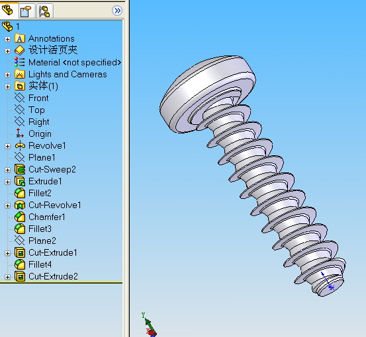366x337 pixels.
Task: Select the Extrude1 label
Action: tap(45, 181)
